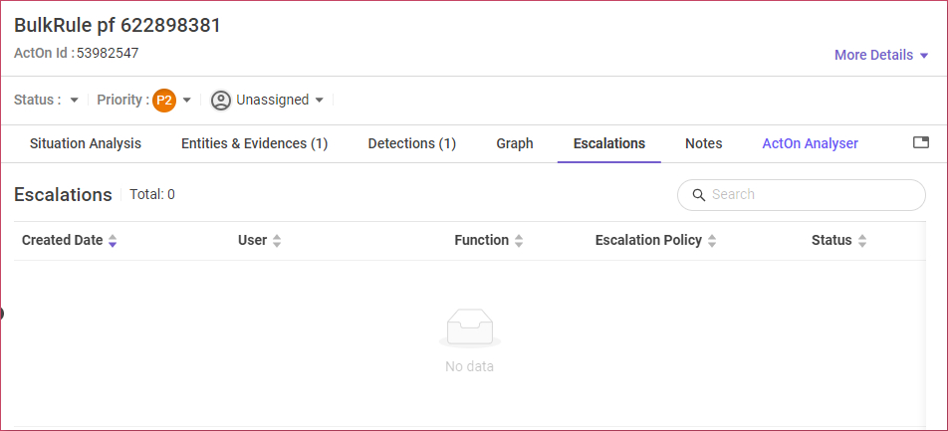Expand More Details
948x431 pixels.
(881, 55)
